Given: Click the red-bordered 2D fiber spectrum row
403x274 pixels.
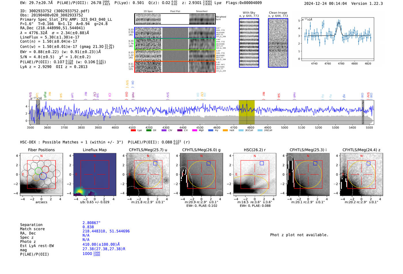Looking at the screenshot, I should pyautogui.click(x=175, y=67).
